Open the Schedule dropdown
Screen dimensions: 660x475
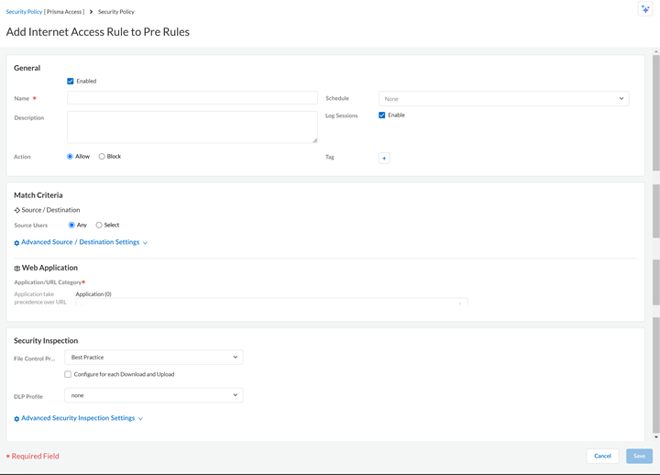pyautogui.click(x=503, y=98)
